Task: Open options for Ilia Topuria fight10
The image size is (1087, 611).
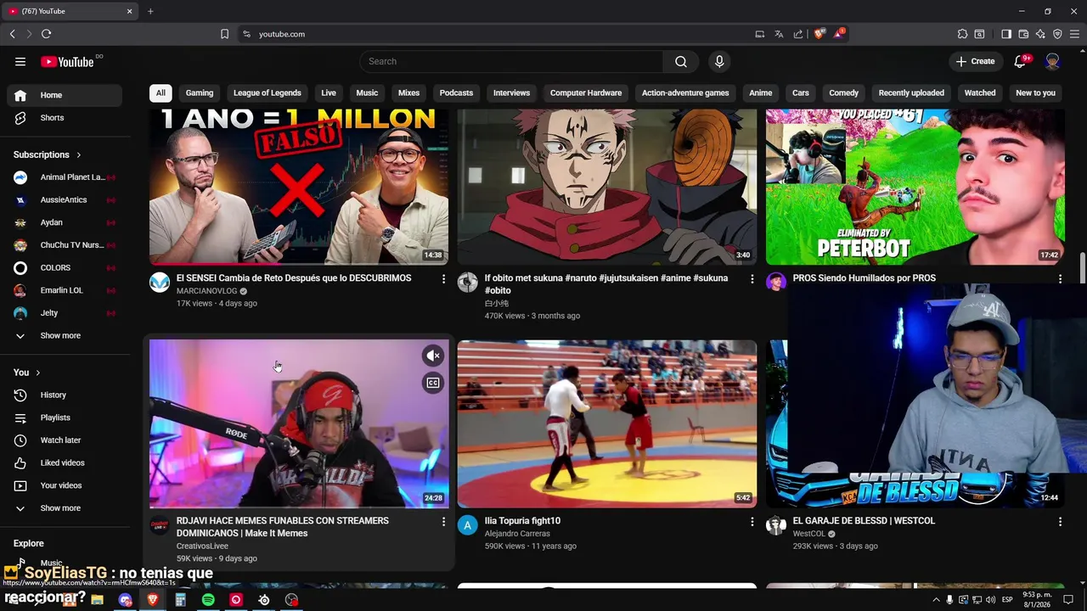Action: coord(752,521)
